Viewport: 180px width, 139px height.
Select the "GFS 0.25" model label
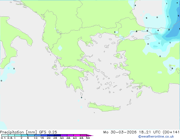pyautogui.click(x=48, y=132)
